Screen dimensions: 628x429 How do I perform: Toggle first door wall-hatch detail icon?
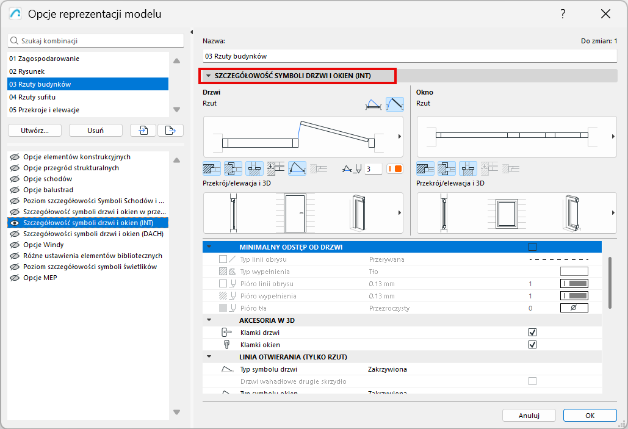coord(212,168)
